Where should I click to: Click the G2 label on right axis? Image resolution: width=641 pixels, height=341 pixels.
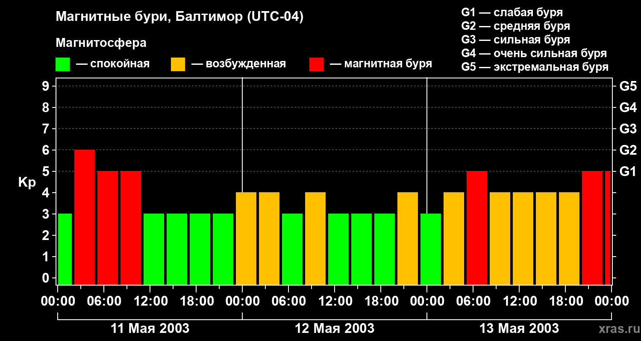click(x=628, y=150)
